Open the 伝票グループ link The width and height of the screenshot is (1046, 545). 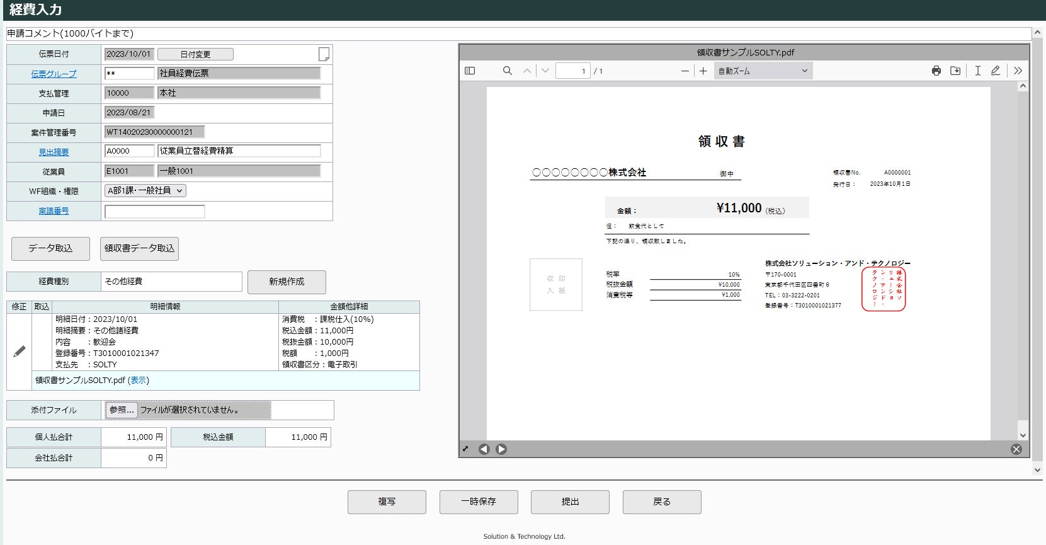[x=54, y=74]
